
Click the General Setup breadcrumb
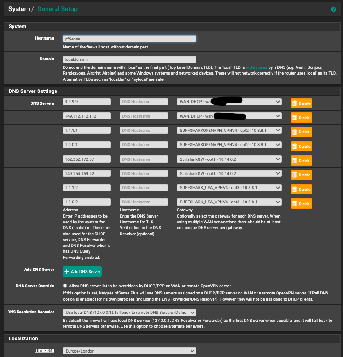coord(57,9)
